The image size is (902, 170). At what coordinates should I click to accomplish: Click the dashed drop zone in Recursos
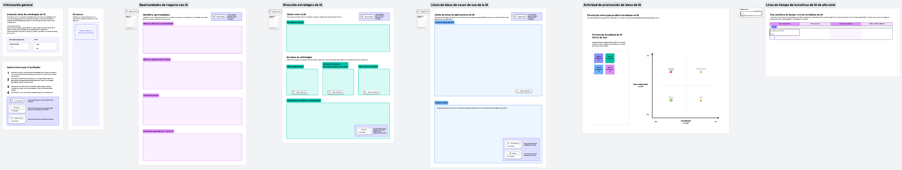(x=86, y=32)
